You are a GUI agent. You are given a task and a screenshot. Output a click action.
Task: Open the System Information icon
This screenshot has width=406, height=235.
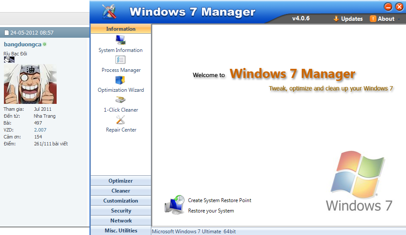(x=121, y=40)
